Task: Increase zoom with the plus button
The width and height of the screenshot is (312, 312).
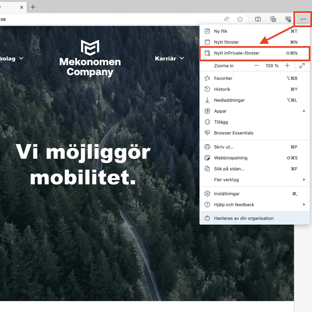Action: pyautogui.click(x=287, y=66)
